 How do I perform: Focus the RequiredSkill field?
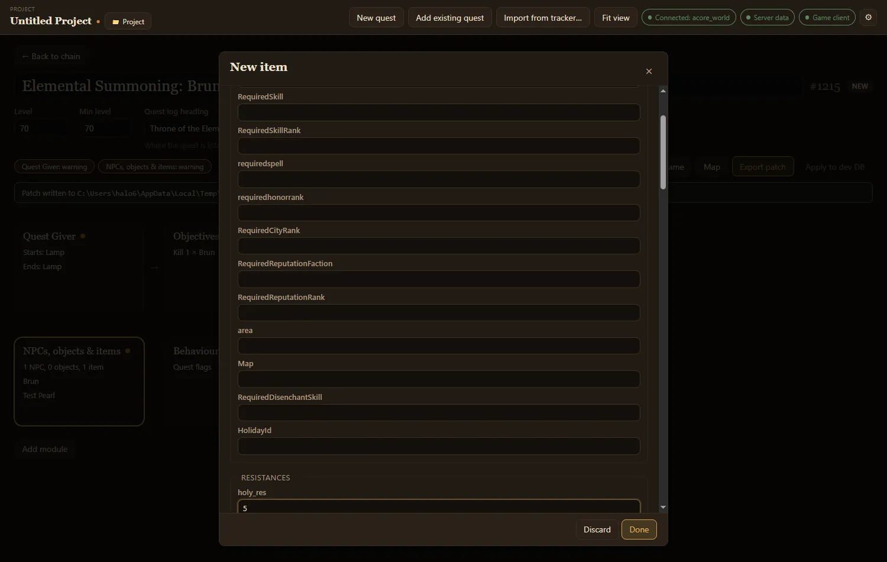coord(439,112)
